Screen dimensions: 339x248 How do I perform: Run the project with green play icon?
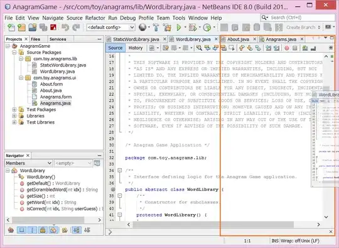(179, 28)
